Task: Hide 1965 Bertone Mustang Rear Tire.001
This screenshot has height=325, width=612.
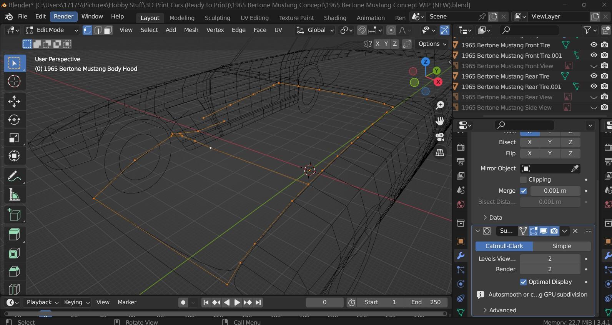Action: click(594, 87)
